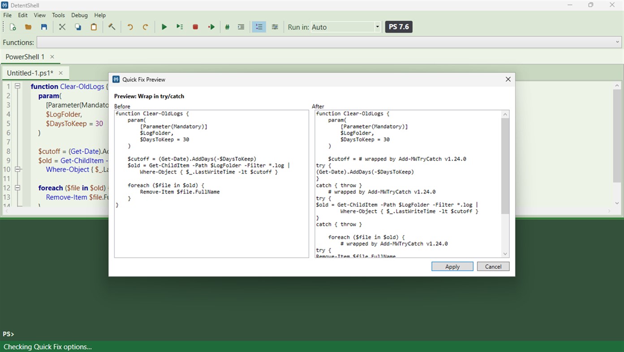Open settings with the sliders toolbar icon
The image size is (624, 352).
(275, 27)
